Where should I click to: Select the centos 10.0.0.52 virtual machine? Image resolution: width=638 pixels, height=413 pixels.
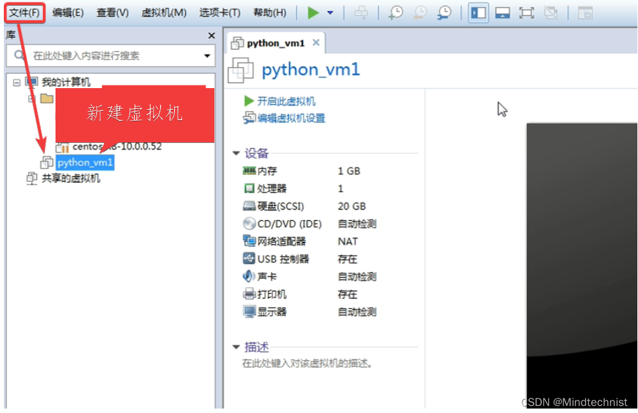point(117,146)
